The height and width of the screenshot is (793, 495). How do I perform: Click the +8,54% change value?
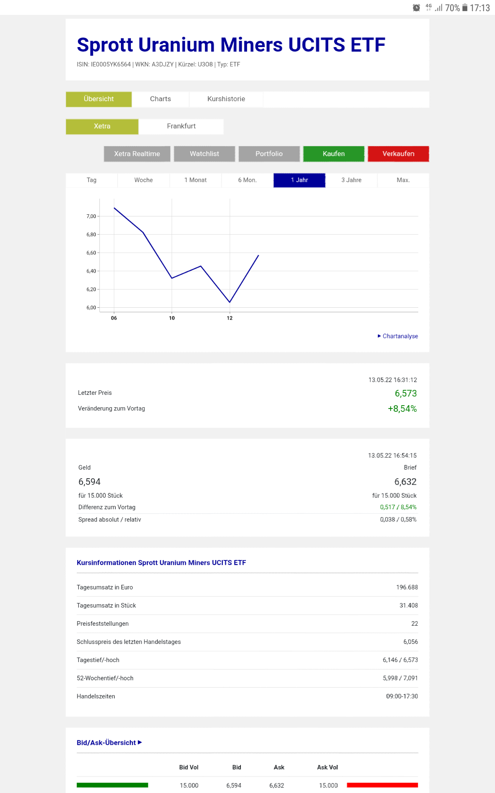402,408
